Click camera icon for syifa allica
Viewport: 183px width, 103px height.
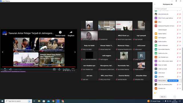coord(180,77)
